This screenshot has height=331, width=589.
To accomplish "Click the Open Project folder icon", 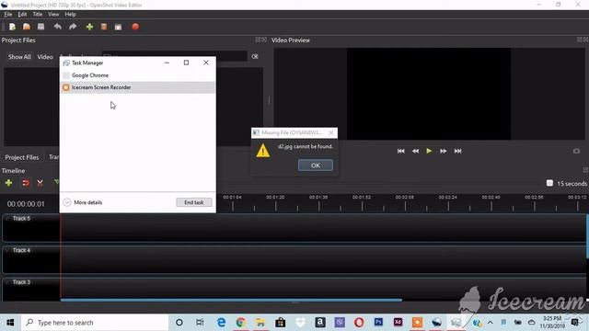I will pos(27,27).
